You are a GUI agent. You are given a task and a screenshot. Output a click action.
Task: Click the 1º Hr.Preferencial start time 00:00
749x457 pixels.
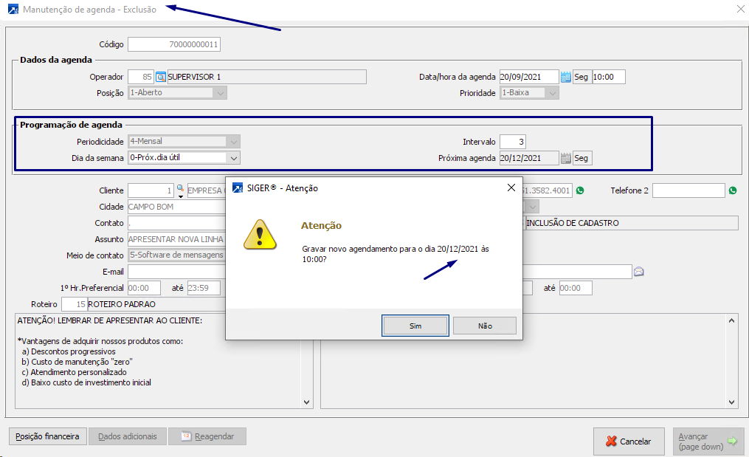[144, 288]
